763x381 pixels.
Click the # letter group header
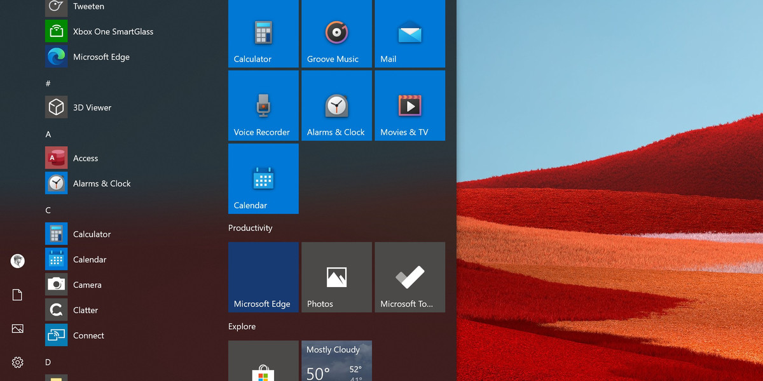coord(48,83)
